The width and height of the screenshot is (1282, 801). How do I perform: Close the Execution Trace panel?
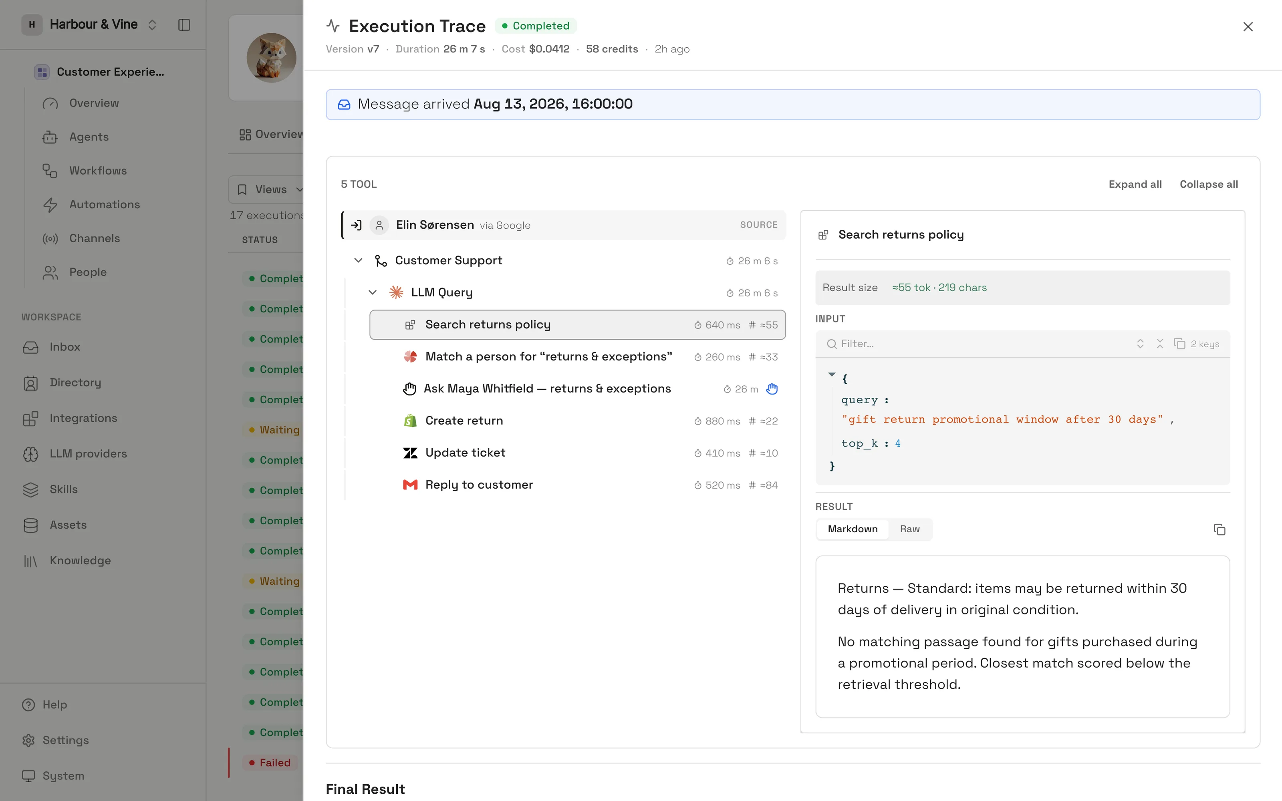pos(1248,26)
